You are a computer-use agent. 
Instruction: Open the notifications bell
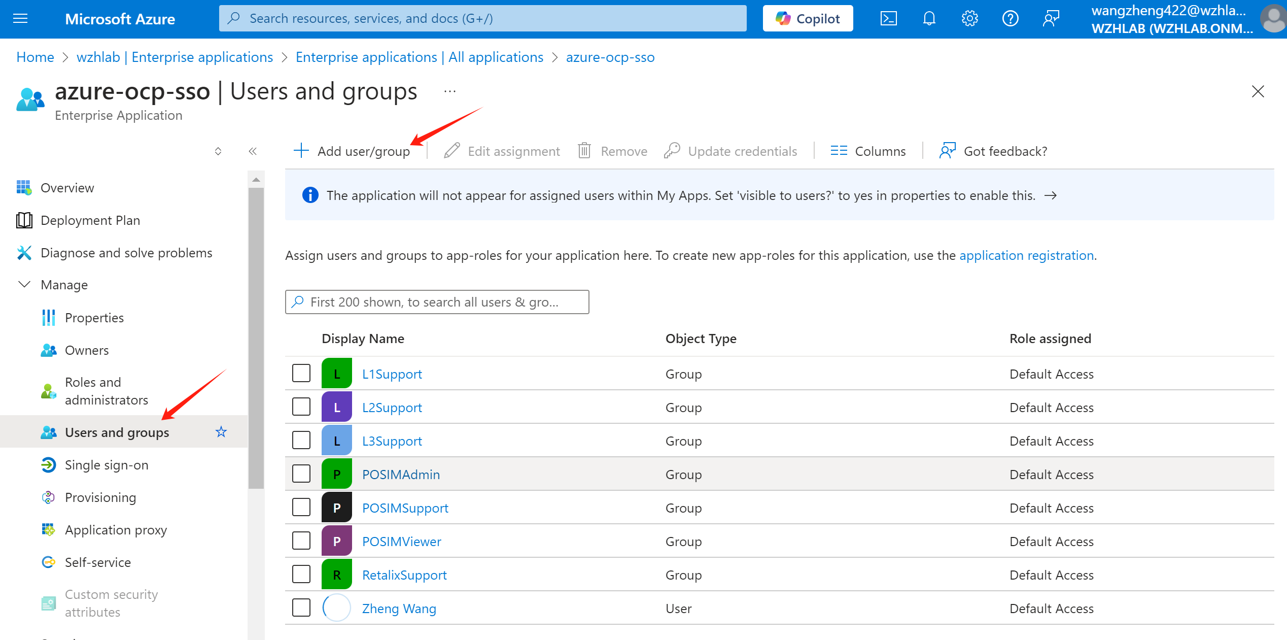(929, 19)
